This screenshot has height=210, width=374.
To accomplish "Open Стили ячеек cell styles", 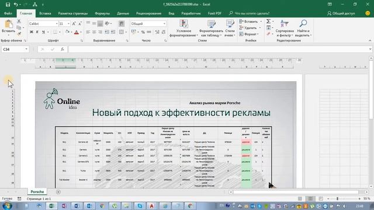I will (x=230, y=29).
